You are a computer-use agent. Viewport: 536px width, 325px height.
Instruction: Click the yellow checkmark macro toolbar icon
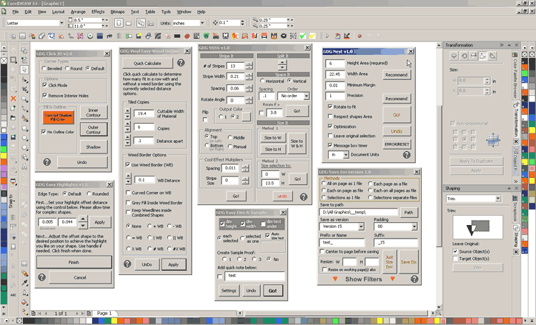click(312, 36)
